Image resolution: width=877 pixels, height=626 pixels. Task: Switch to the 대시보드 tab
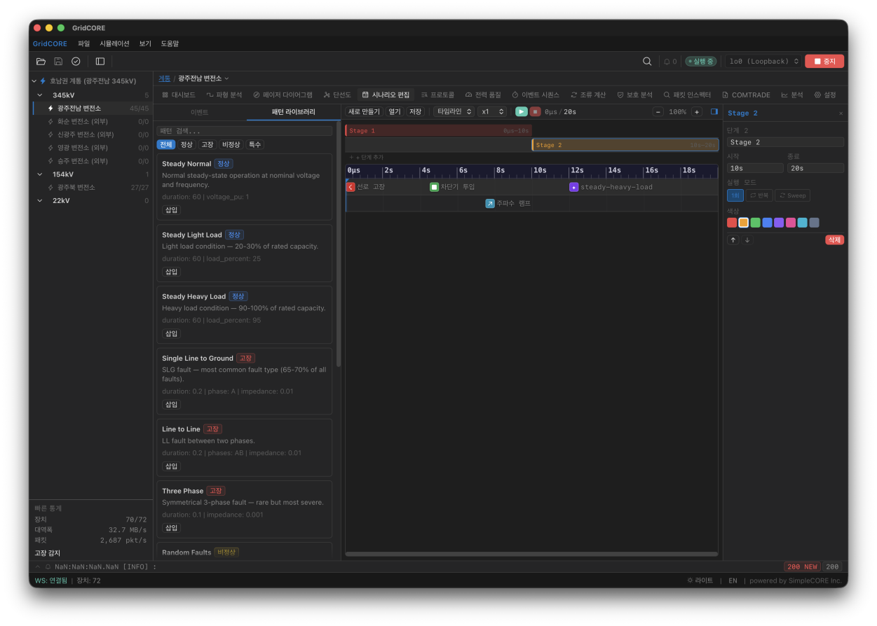(x=179, y=95)
